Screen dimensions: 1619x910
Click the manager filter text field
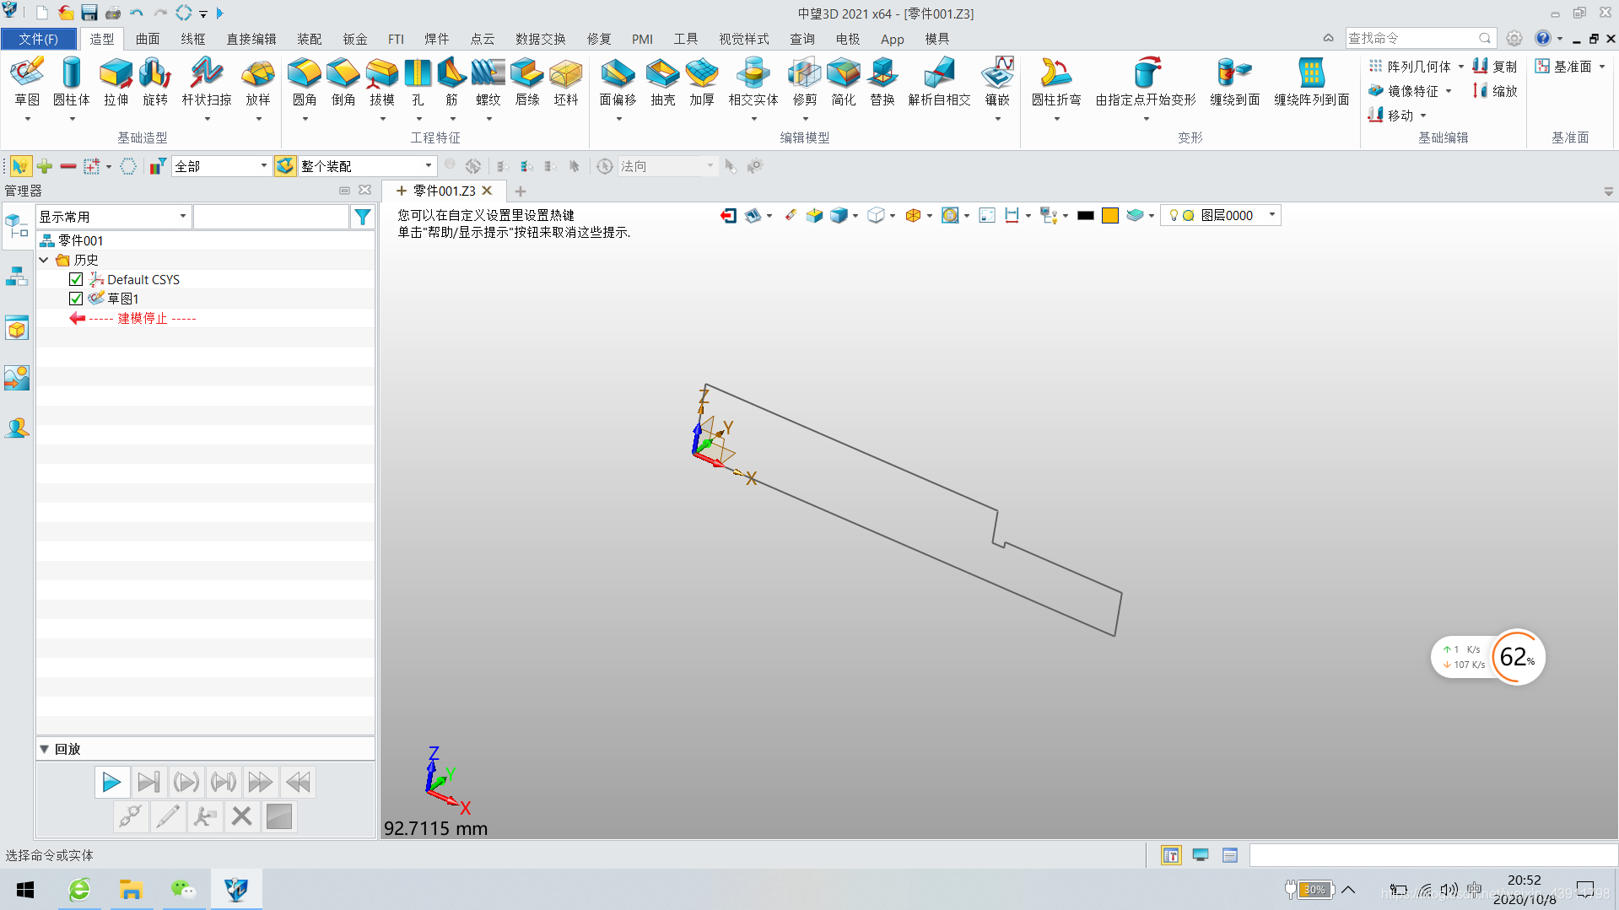pyautogui.click(x=271, y=217)
